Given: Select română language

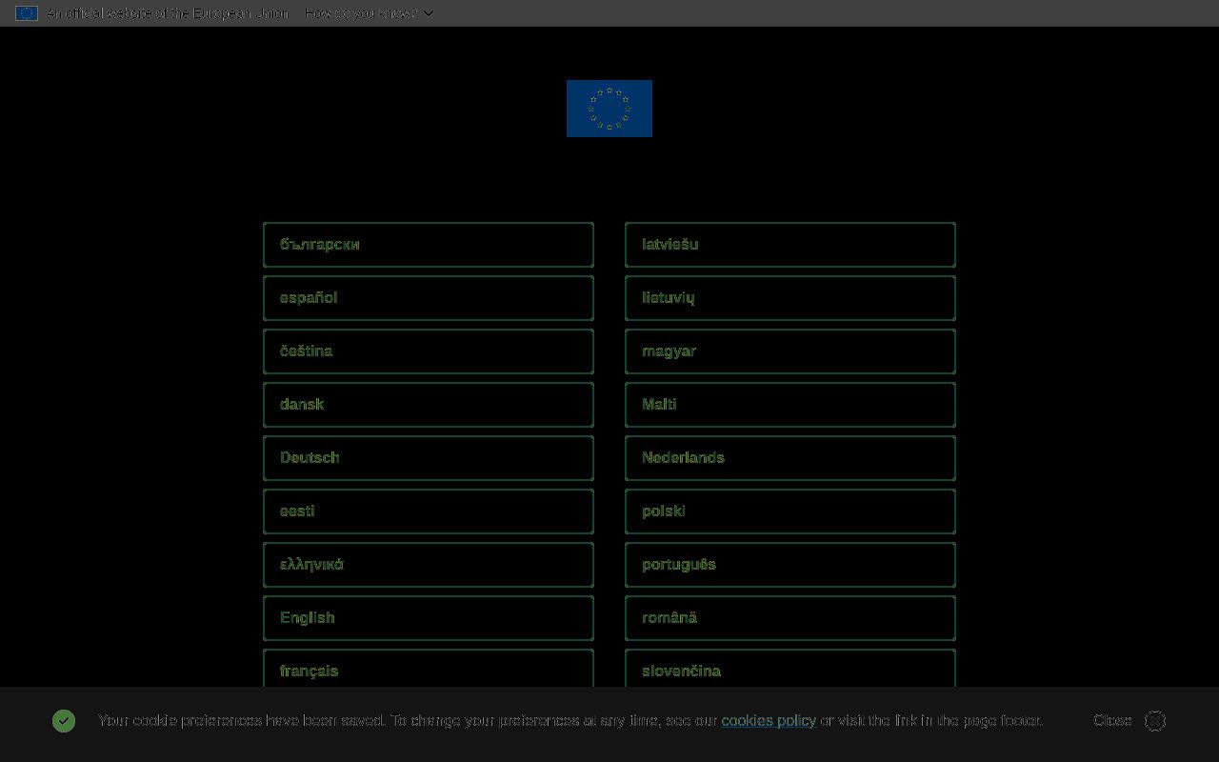Looking at the screenshot, I should [x=790, y=618].
